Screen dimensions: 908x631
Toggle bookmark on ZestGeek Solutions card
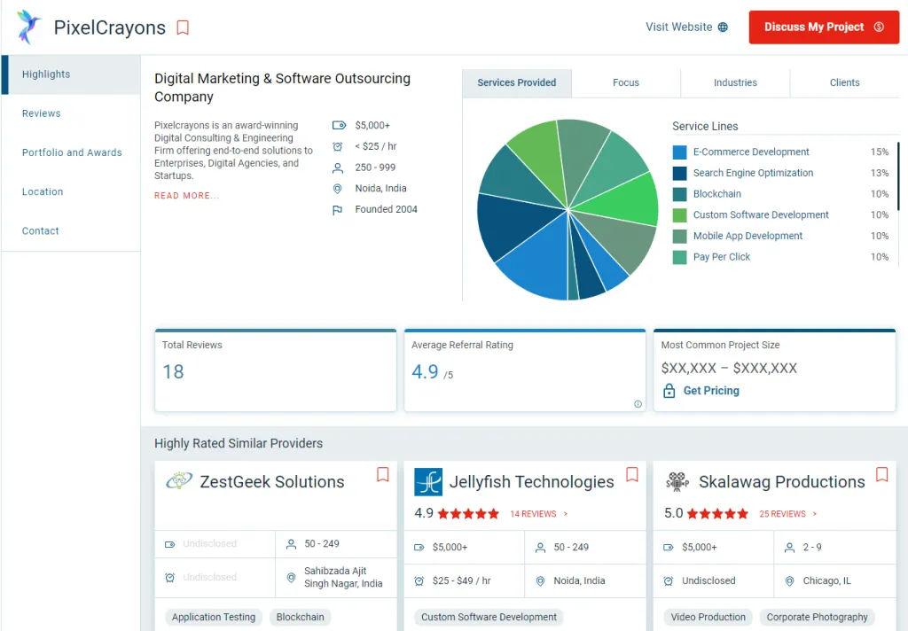[x=383, y=475]
